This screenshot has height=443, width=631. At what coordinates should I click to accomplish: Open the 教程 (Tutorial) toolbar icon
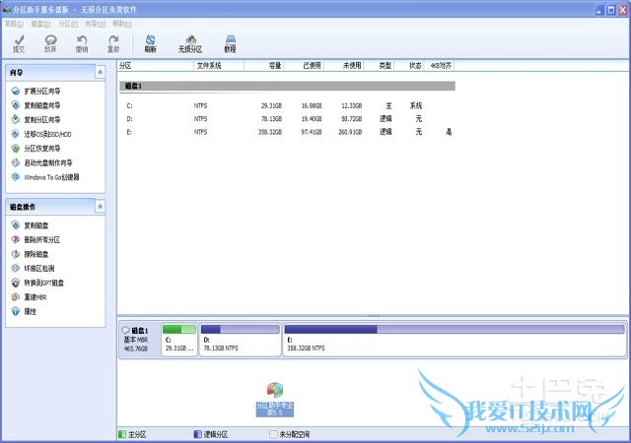(x=230, y=44)
